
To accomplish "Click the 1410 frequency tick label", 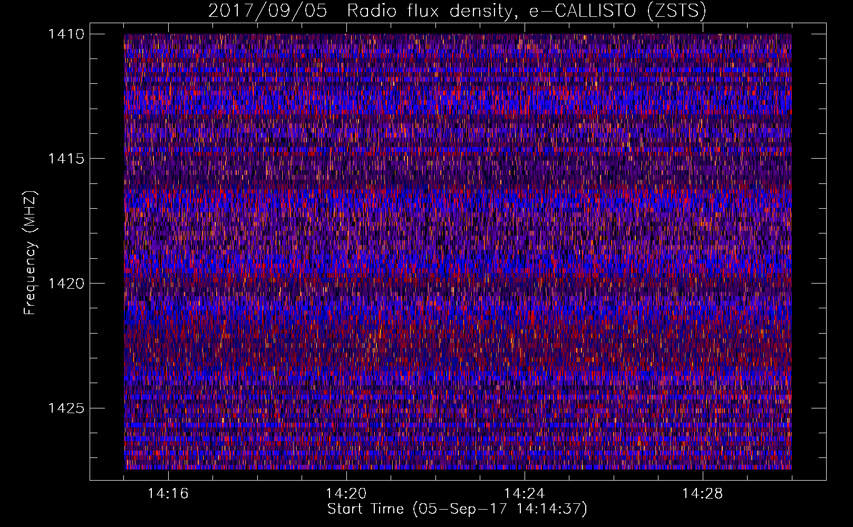I will pos(66,34).
